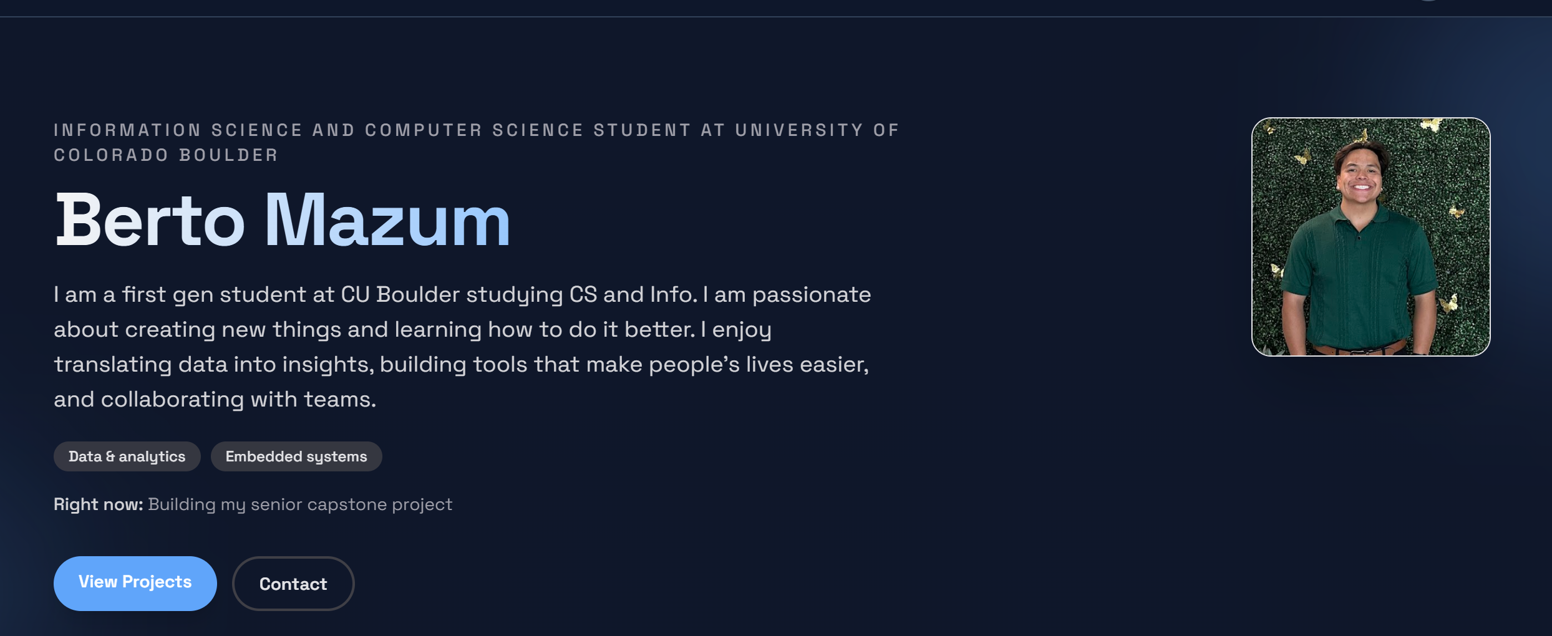Select the Embedded systems tag

tap(296, 456)
